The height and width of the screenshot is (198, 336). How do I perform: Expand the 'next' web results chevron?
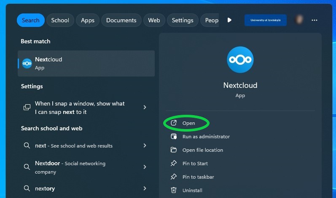[145, 146]
